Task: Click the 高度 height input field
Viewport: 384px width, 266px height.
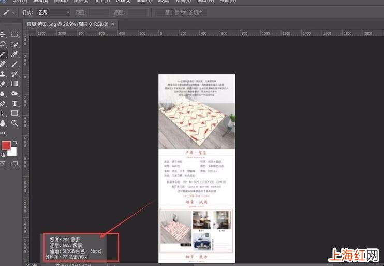Action: pos(138,12)
